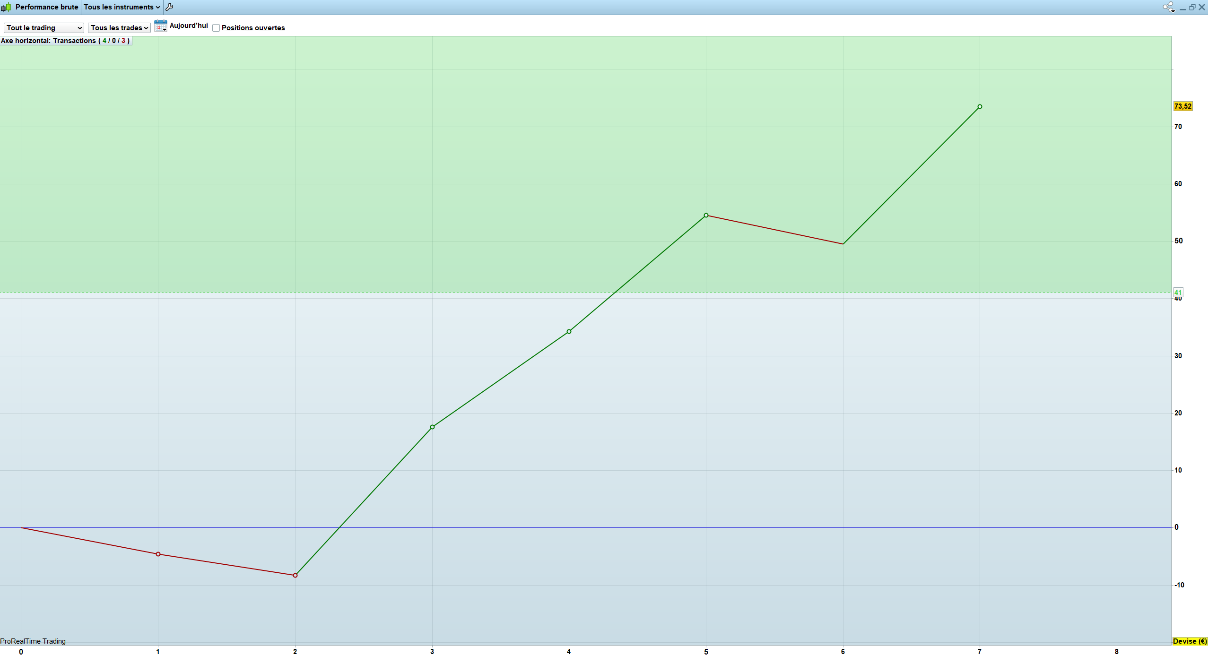
Task: Open the wrench settings icon
Action: (x=169, y=7)
